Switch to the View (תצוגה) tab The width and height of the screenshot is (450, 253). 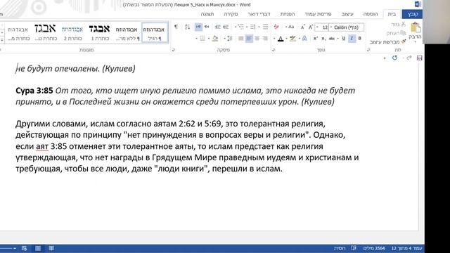[207, 14]
